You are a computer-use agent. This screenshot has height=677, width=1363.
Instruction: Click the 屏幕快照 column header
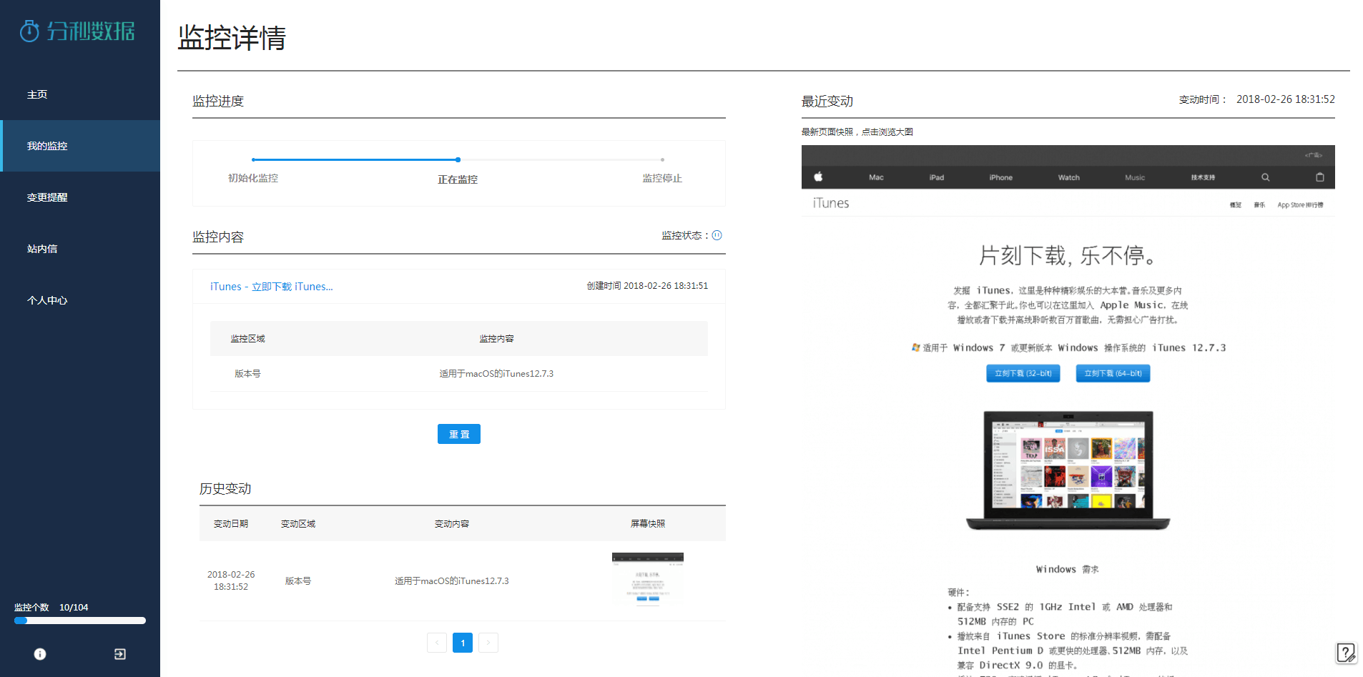(x=648, y=524)
